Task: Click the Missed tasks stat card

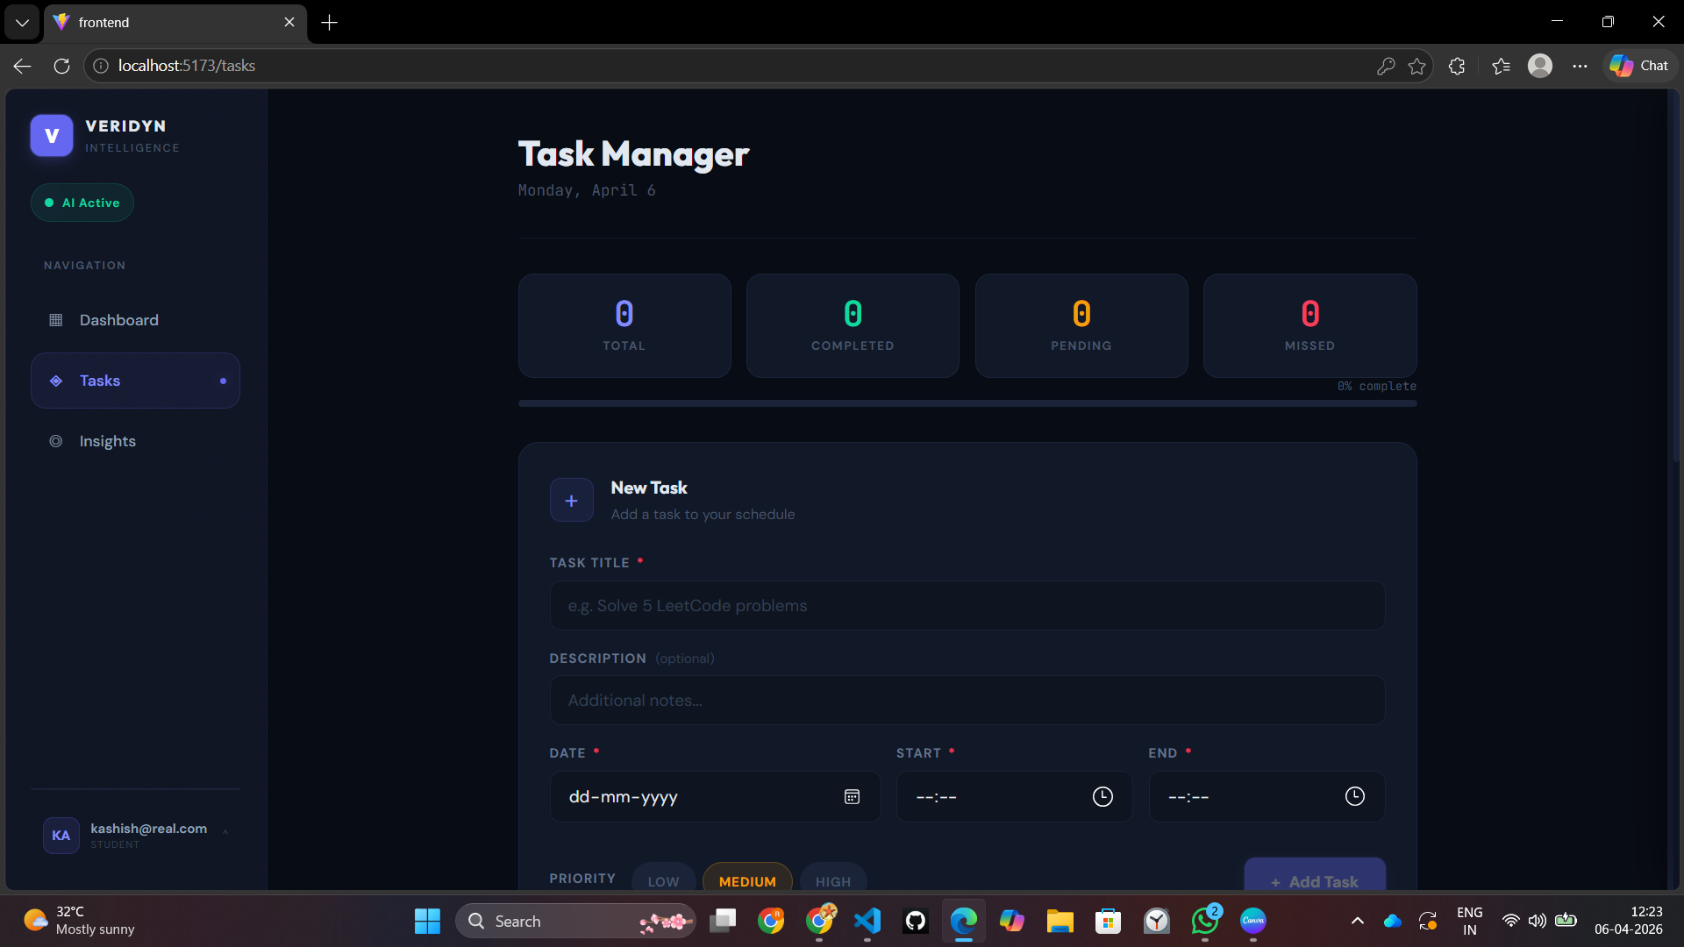Action: coord(1310,326)
